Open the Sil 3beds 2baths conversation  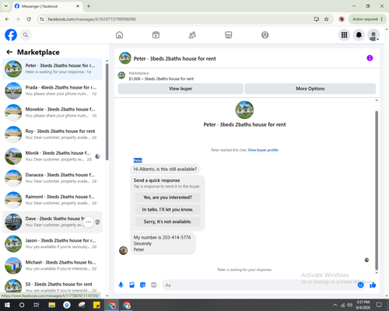pos(52,287)
